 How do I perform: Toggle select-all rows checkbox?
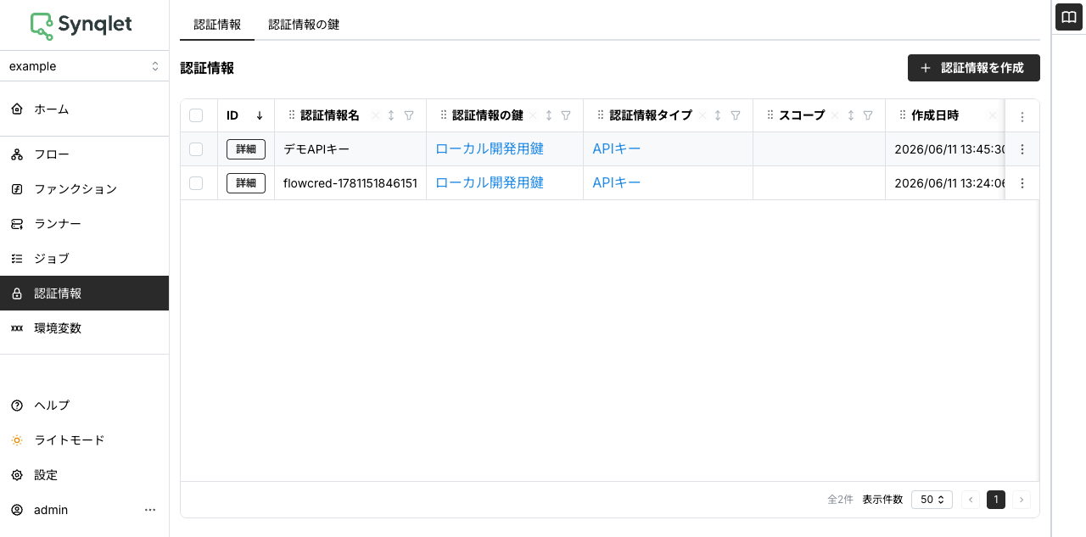(x=196, y=115)
